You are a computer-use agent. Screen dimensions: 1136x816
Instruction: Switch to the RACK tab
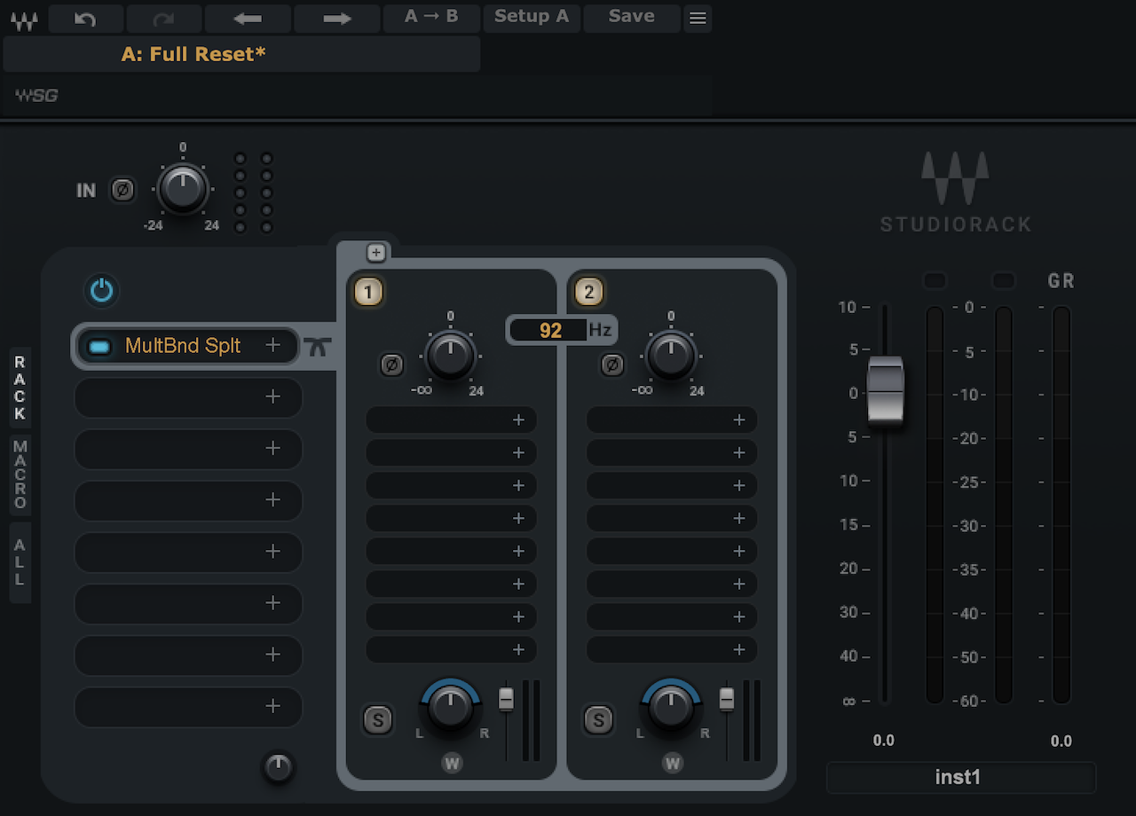click(20, 388)
